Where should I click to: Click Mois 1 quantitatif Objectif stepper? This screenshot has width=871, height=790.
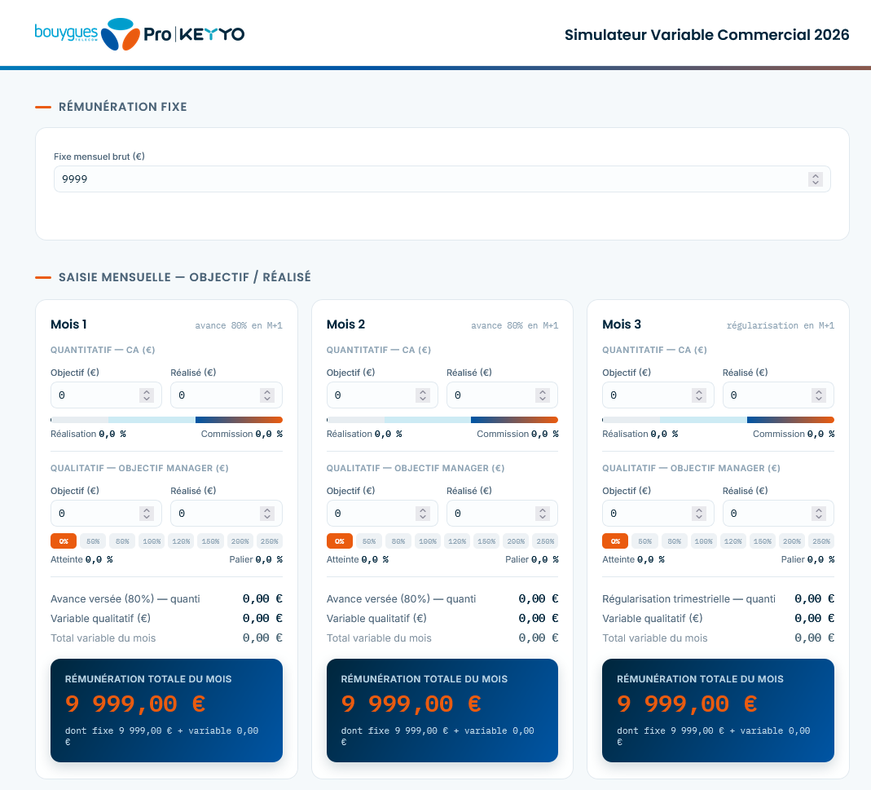[x=147, y=395]
